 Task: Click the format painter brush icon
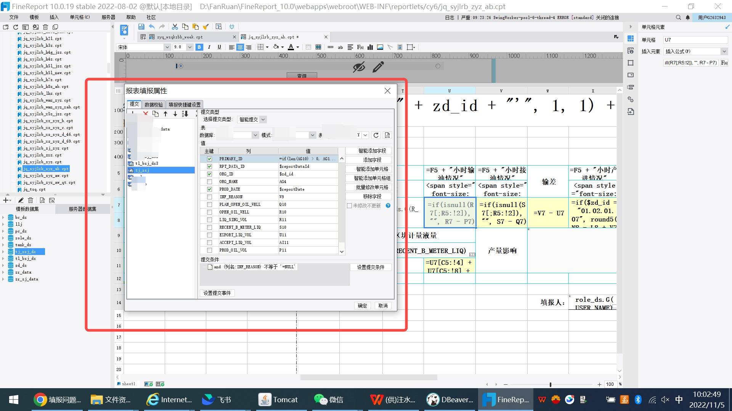(x=206, y=27)
